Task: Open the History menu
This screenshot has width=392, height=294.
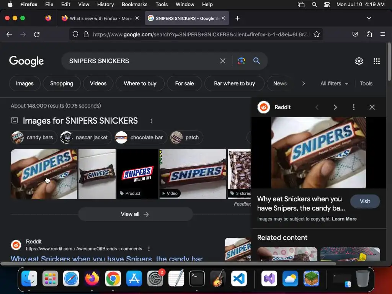Action: click(105, 5)
